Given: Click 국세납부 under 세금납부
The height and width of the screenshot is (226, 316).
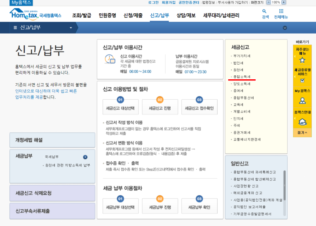Looking at the screenshot, I should (x=52, y=157).
